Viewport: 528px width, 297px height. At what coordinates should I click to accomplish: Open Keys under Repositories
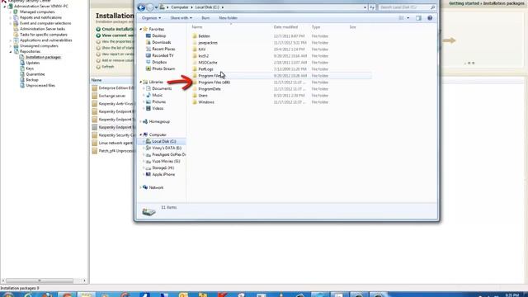(30, 68)
